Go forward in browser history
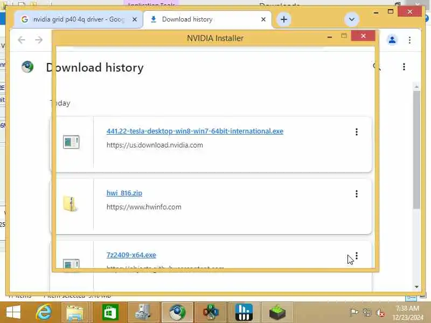Image resolution: width=431 pixels, height=323 pixels. tap(39, 40)
